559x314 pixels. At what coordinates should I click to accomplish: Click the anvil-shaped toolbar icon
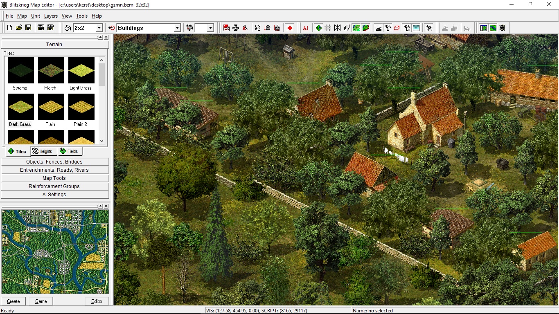click(x=236, y=28)
